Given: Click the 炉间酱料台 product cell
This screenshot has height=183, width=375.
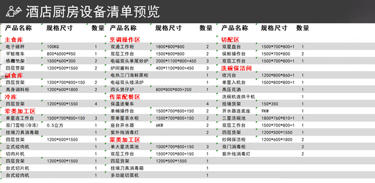Looking at the screenshot, I should [122, 68].
